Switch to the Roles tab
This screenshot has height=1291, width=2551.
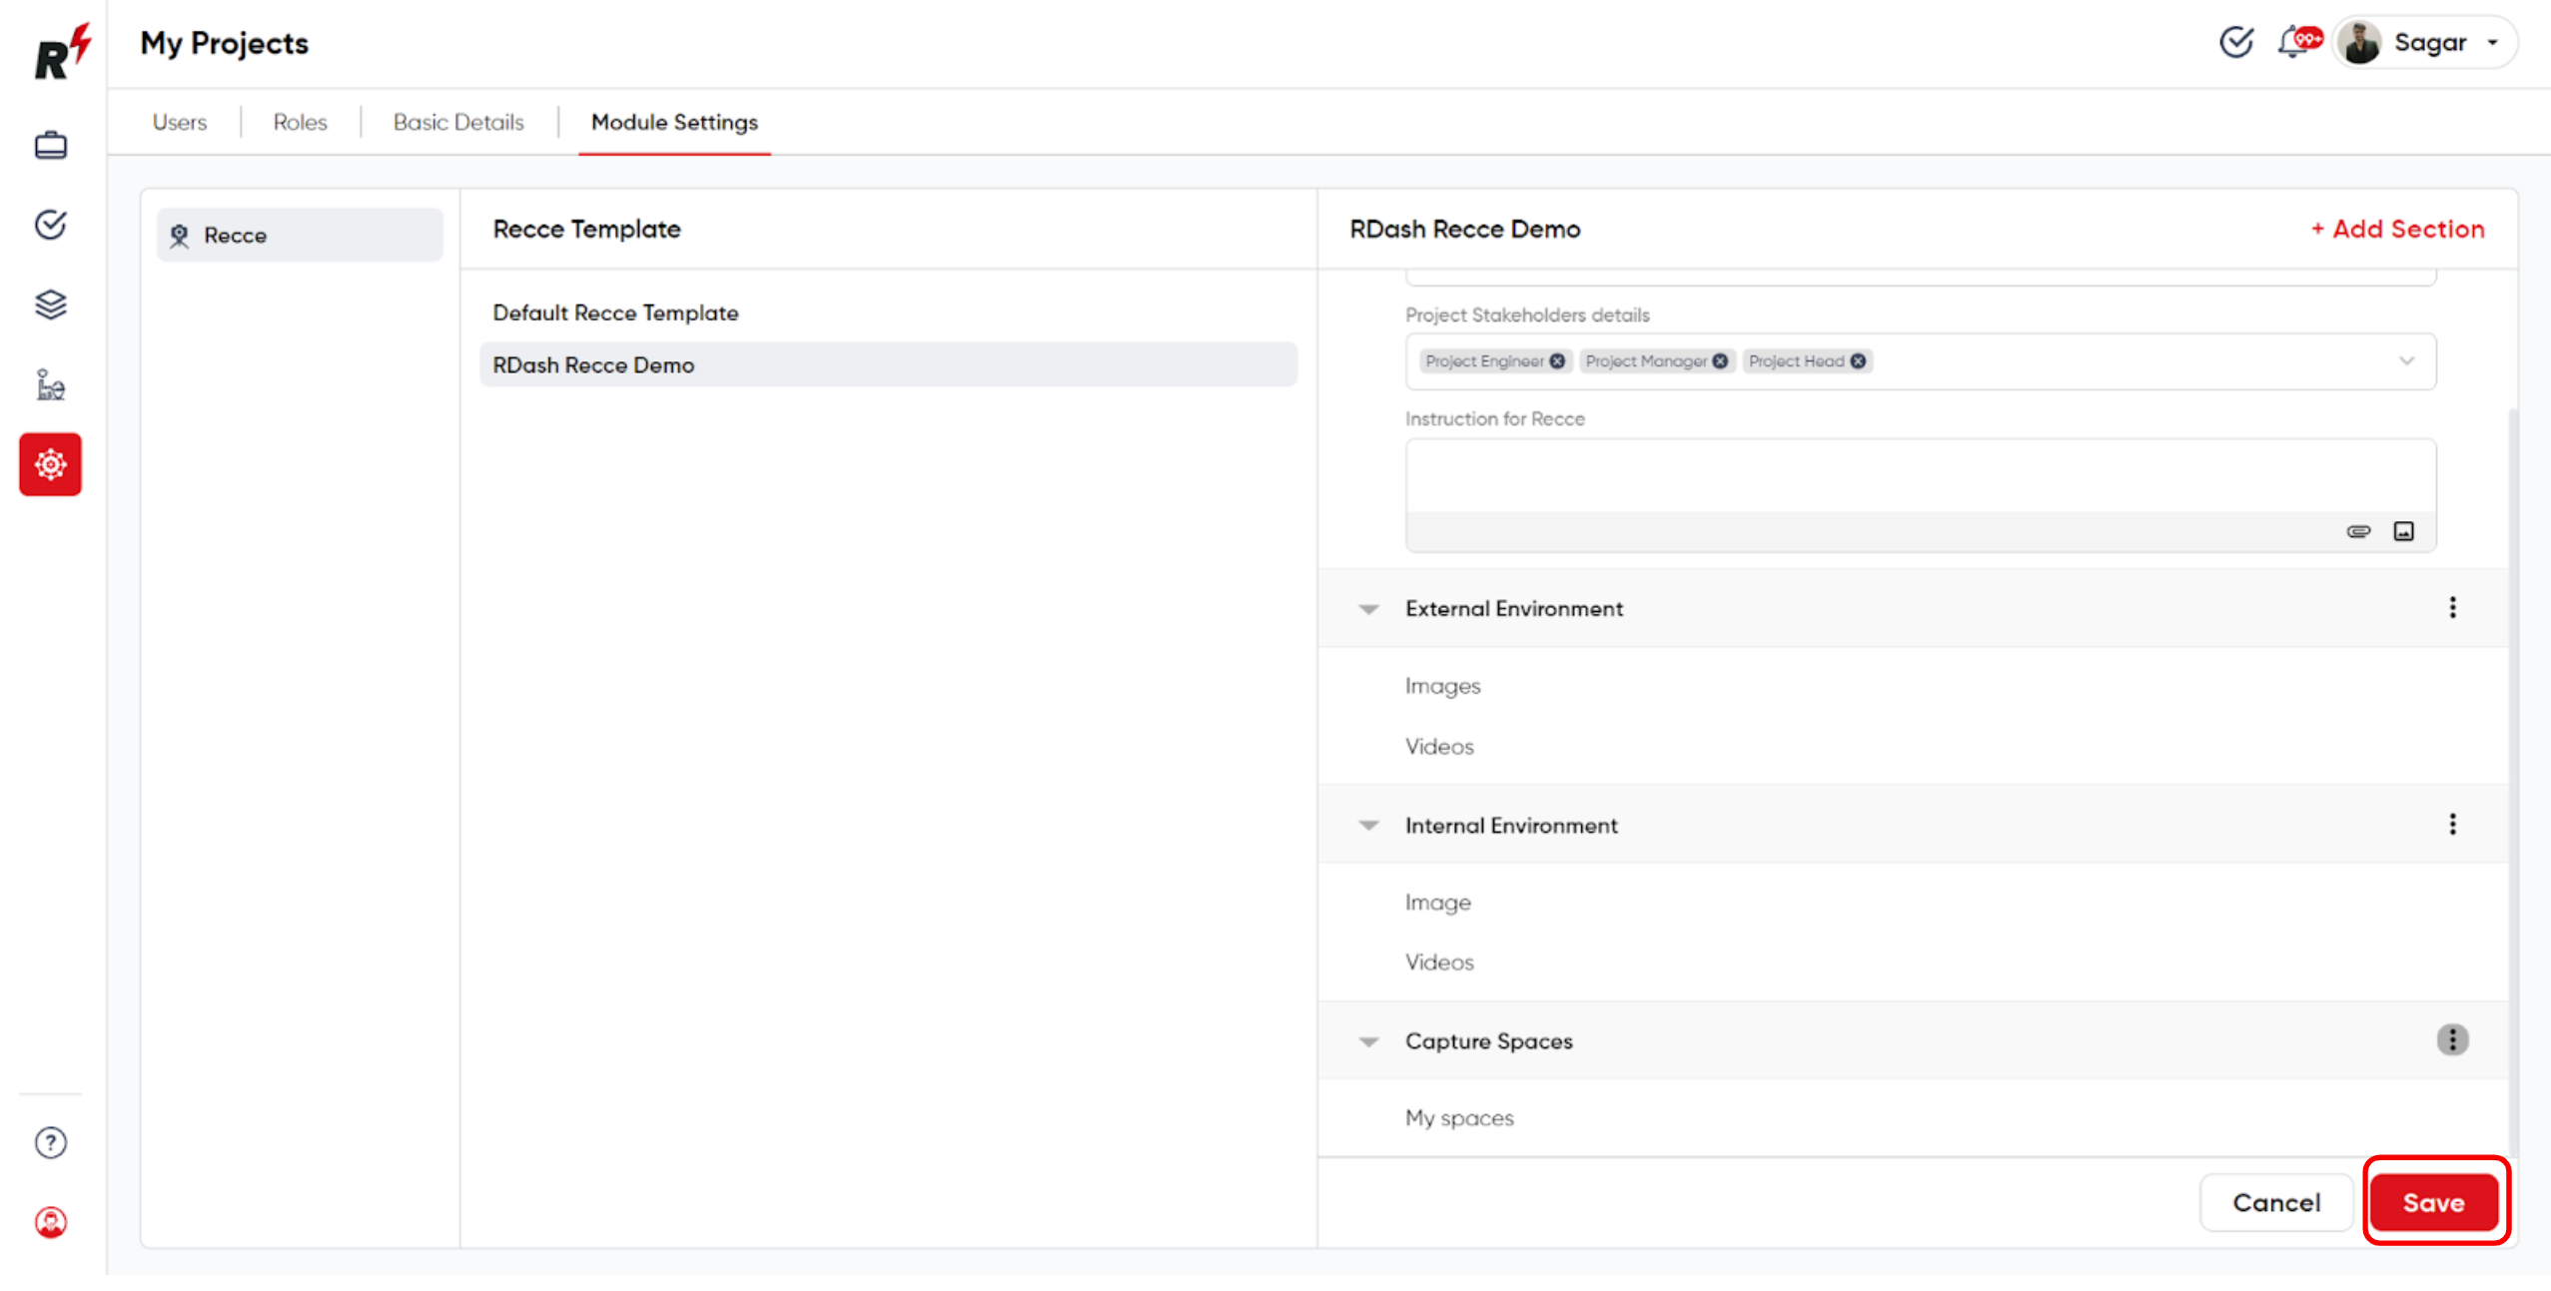pos(300,122)
